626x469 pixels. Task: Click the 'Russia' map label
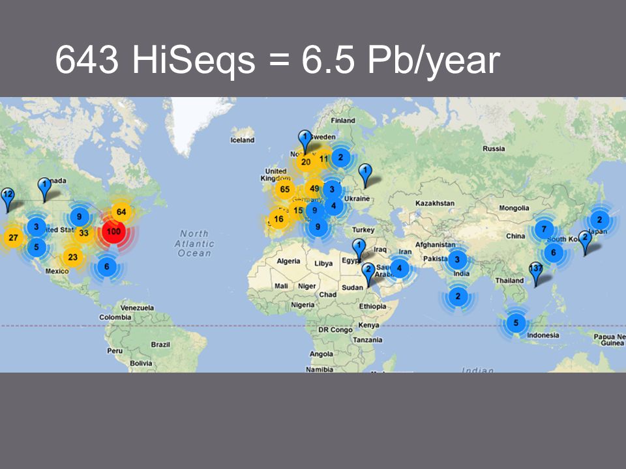point(494,149)
